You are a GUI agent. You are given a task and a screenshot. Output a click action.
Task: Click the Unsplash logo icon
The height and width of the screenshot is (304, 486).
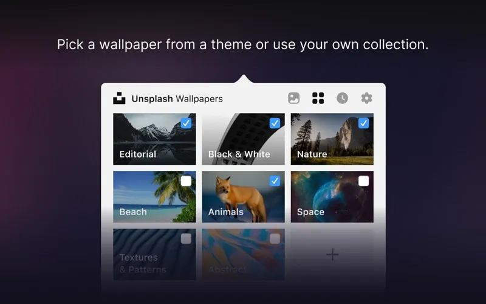point(119,98)
